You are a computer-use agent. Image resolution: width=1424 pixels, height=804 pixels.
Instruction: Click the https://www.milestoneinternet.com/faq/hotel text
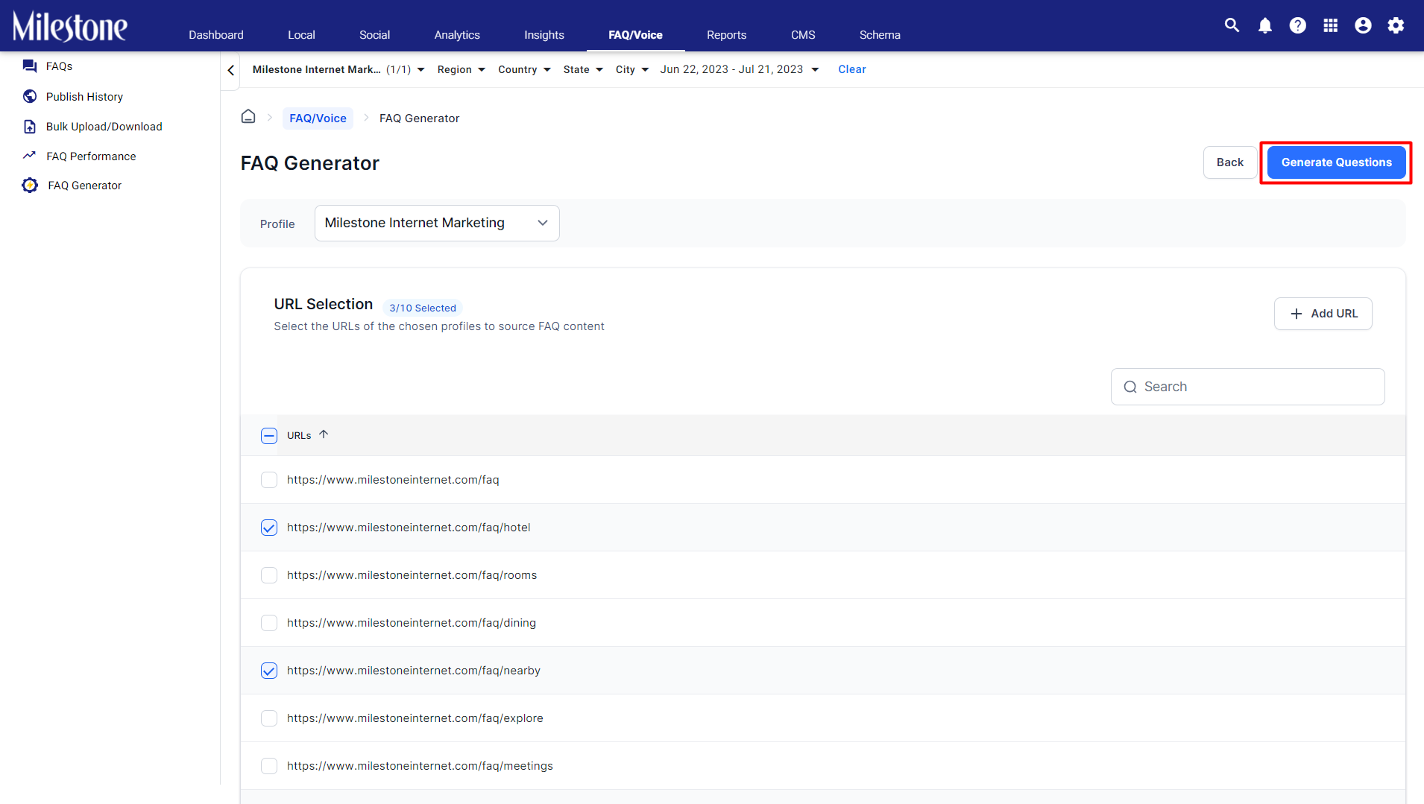click(409, 528)
